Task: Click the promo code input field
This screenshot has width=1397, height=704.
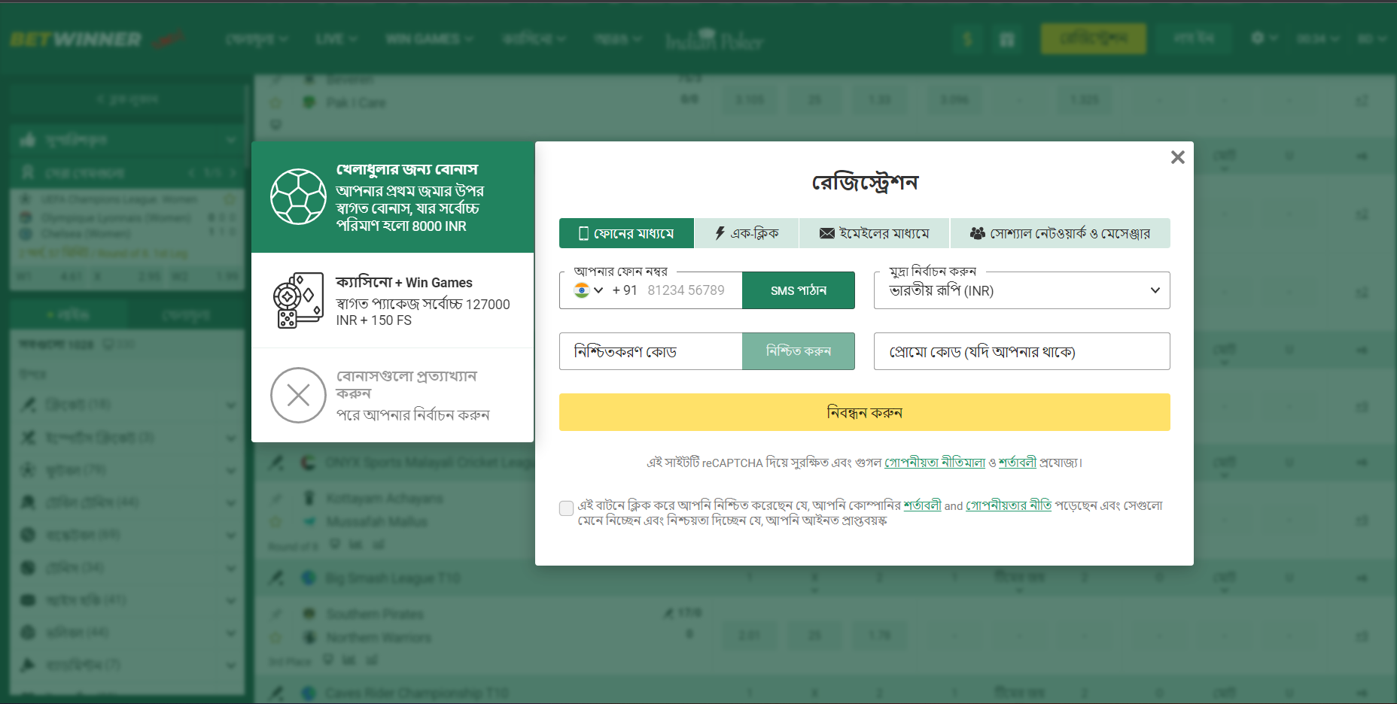Action: click(1022, 351)
